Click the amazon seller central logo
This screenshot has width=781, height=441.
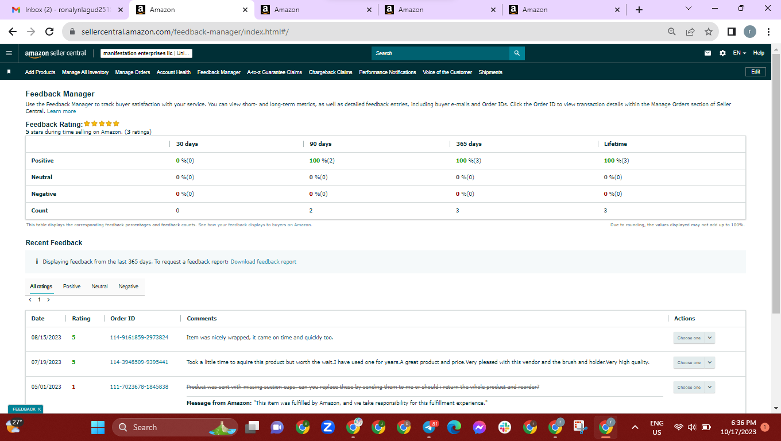pos(56,53)
